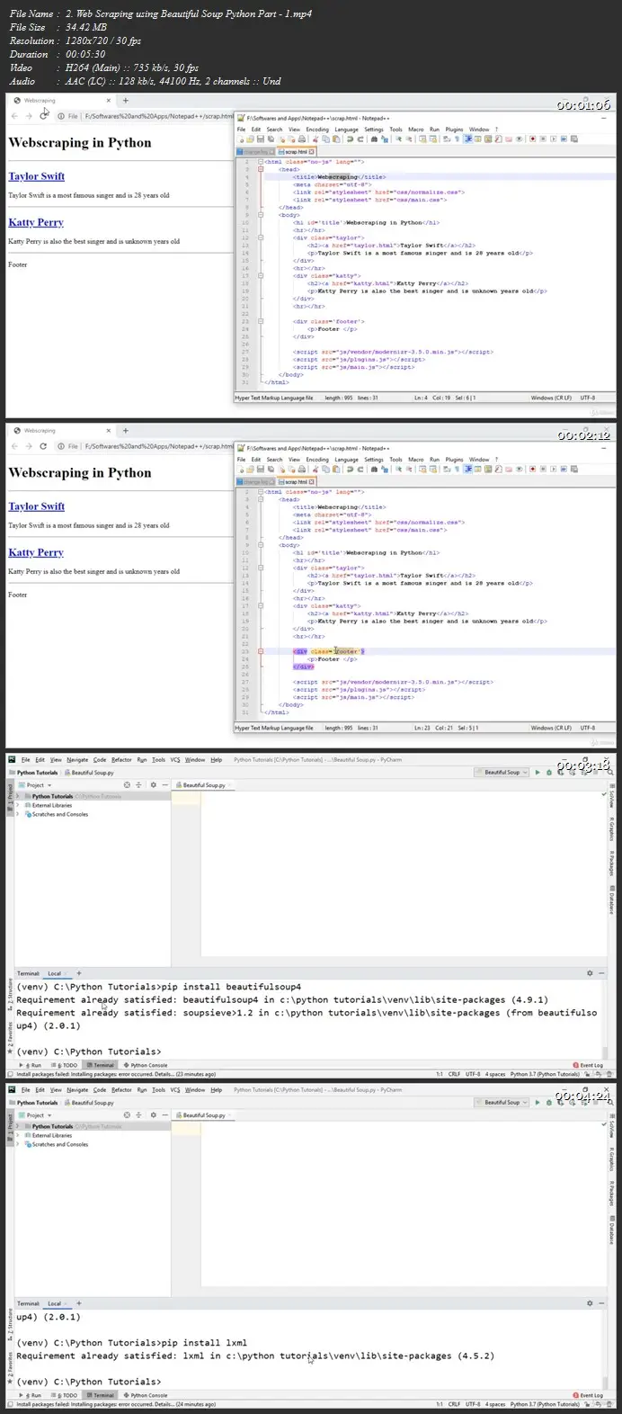Open Python 3.7 interpreter selector, 03:18 frame
Screen dimensions: 622x1414
(545, 1074)
